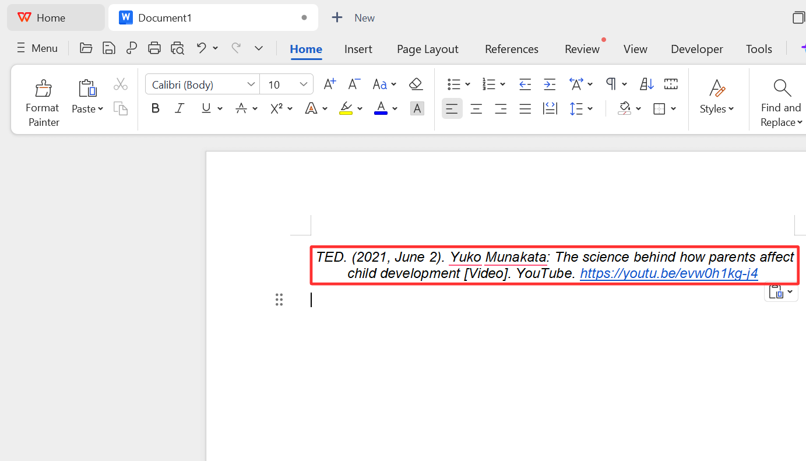Apply bold formatting to text
806x461 pixels.
click(x=155, y=108)
